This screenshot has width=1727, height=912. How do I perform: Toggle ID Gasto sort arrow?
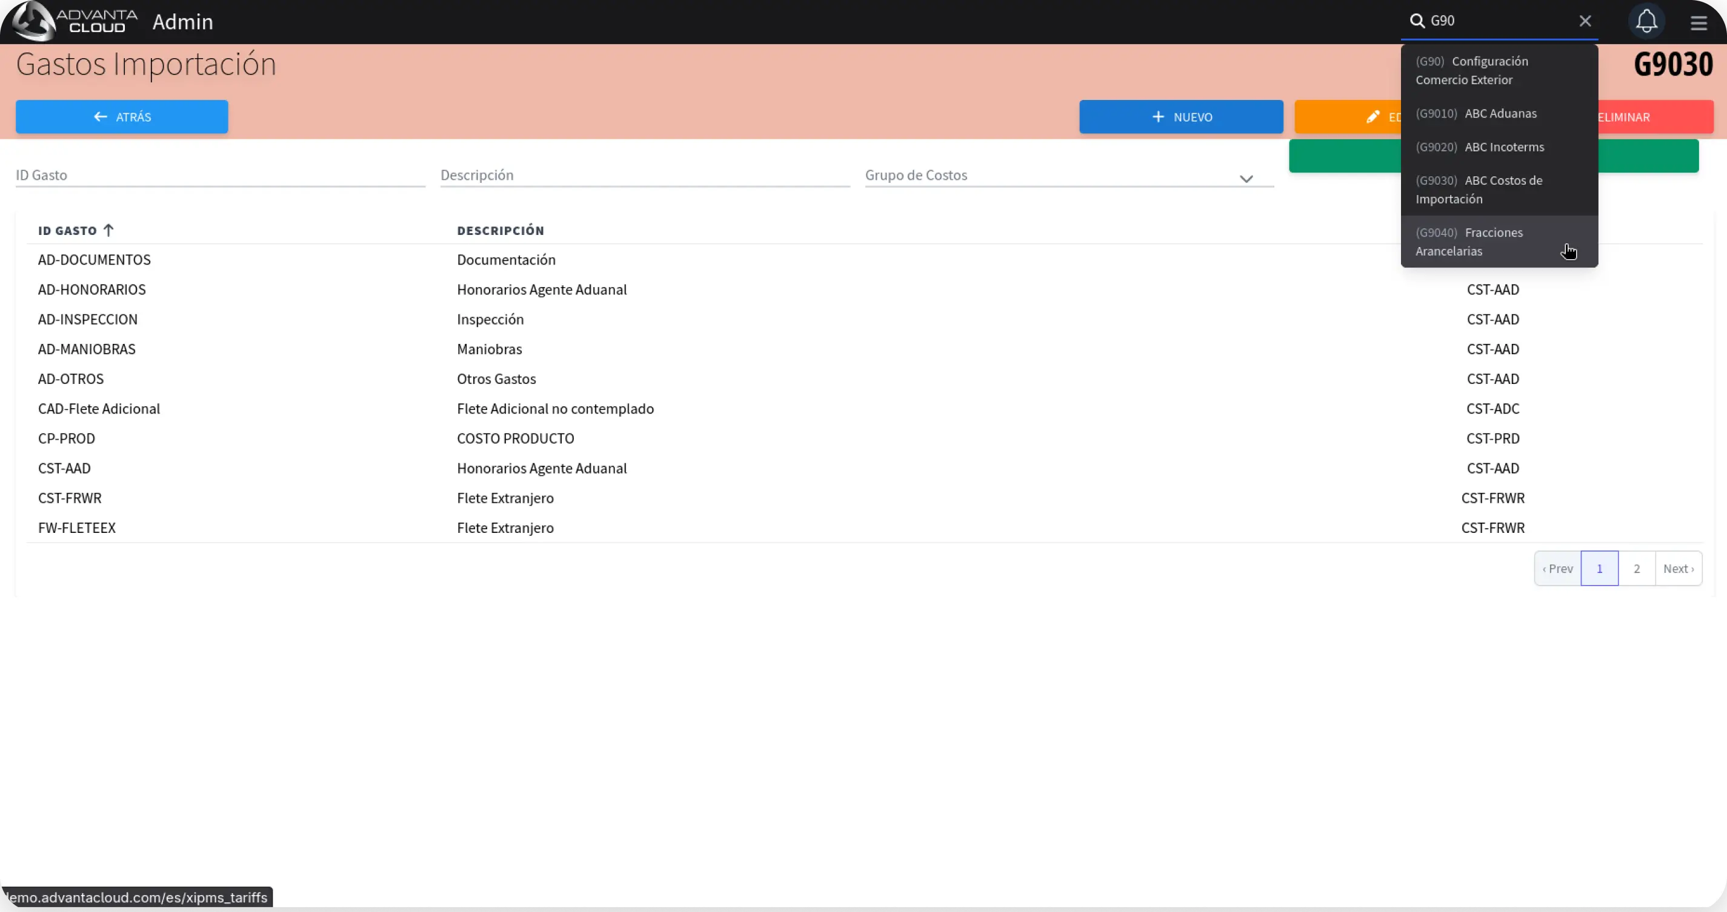pos(108,231)
